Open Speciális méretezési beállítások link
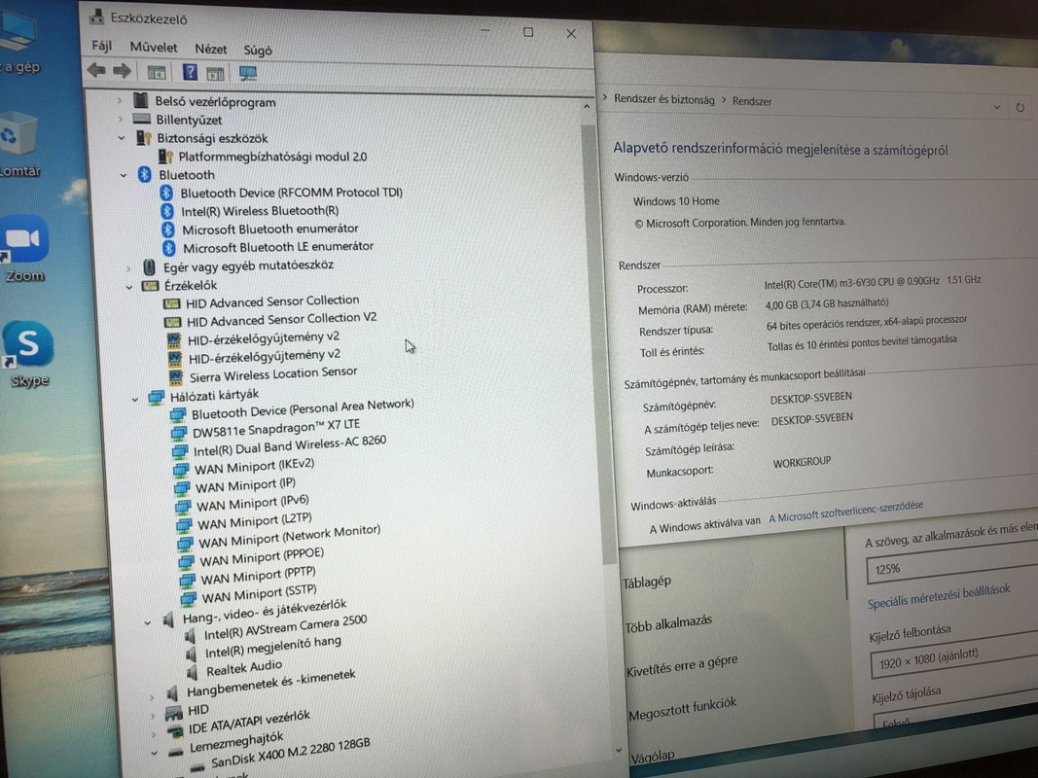1038x778 pixels. [939, 597]
